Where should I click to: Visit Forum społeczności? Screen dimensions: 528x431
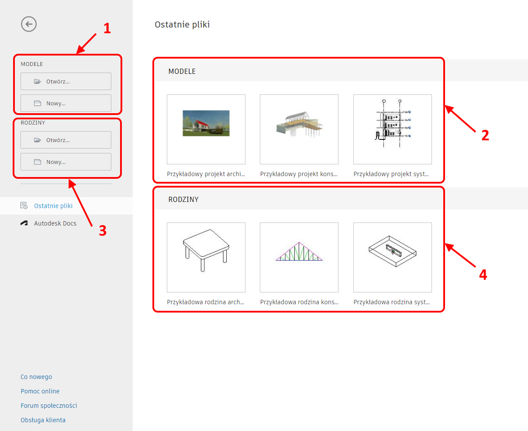tap(48, 405)
